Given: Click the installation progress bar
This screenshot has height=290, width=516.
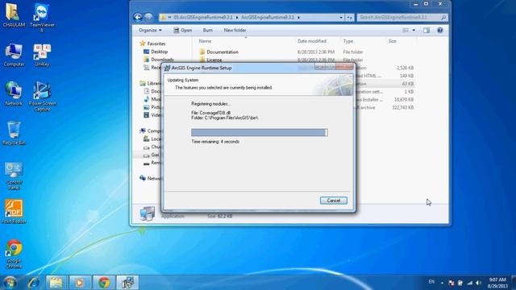Looking at the screenshot, I should [260, 132].
